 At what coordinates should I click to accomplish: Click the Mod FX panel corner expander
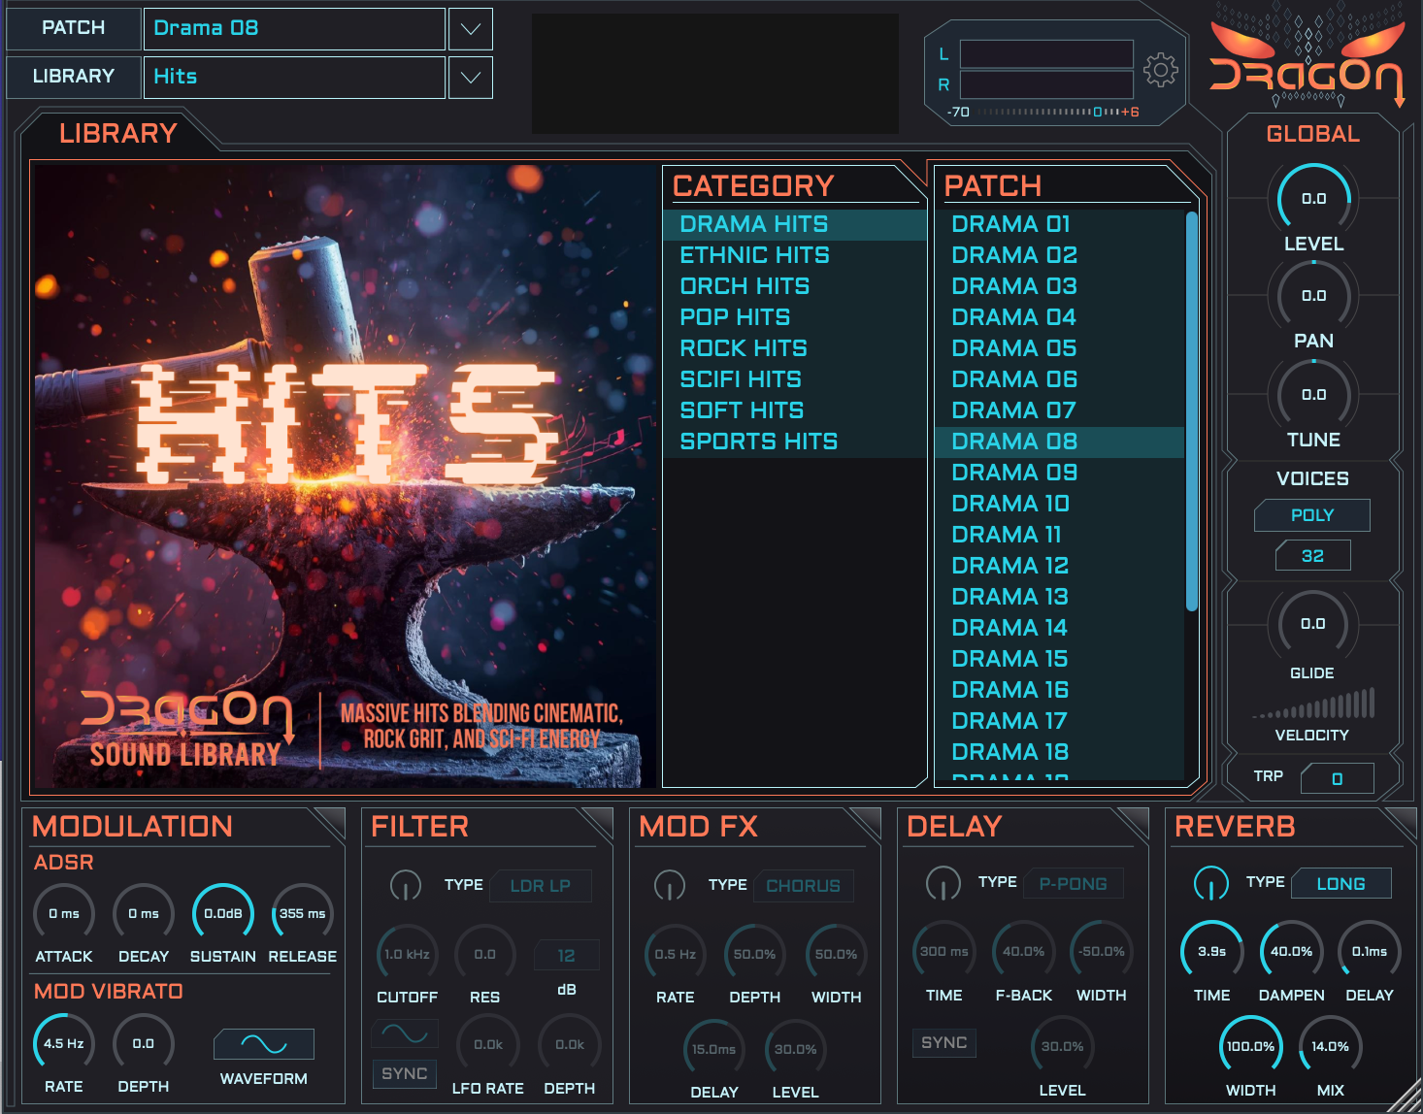click(x=868, y=822)
